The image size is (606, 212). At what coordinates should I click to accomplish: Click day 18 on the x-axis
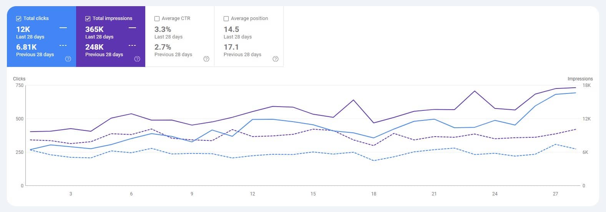[374, 194]
